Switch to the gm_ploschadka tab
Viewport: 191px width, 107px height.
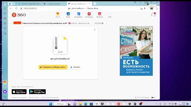(x=54, y=4)
